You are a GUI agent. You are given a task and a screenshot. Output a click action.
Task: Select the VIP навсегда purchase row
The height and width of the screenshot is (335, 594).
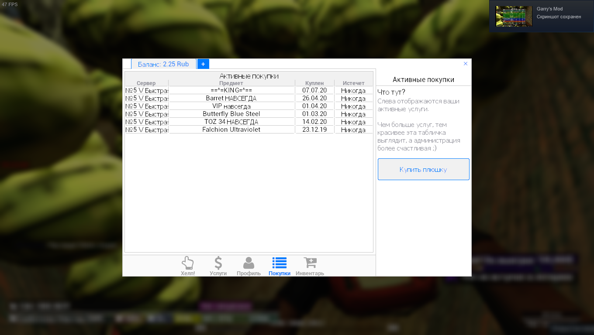[x=249, y=106]
